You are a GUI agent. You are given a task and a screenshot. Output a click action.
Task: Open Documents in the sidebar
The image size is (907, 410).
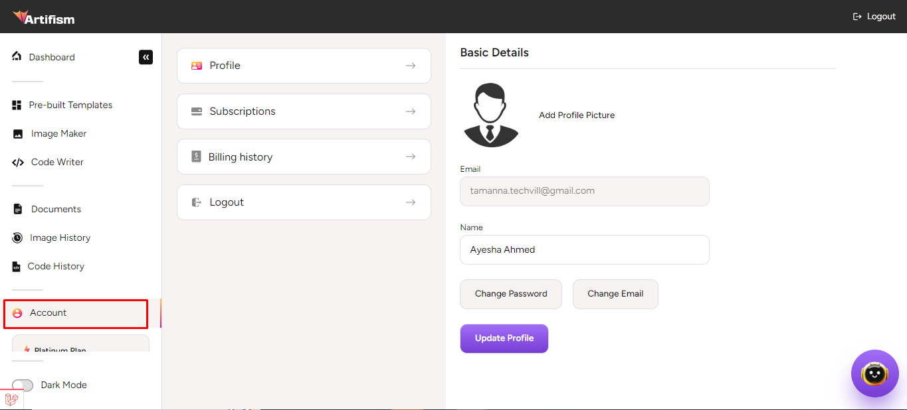point(56,210)
